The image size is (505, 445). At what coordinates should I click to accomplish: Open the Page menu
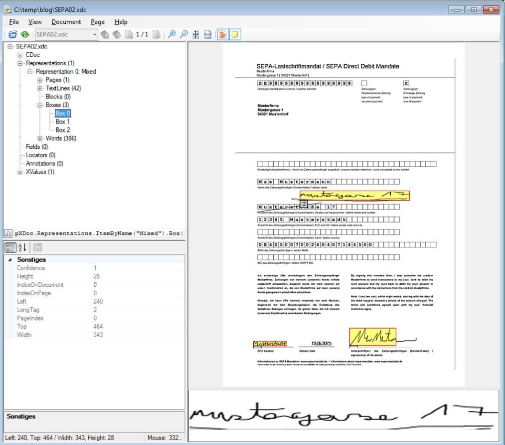tap(98, 22)
